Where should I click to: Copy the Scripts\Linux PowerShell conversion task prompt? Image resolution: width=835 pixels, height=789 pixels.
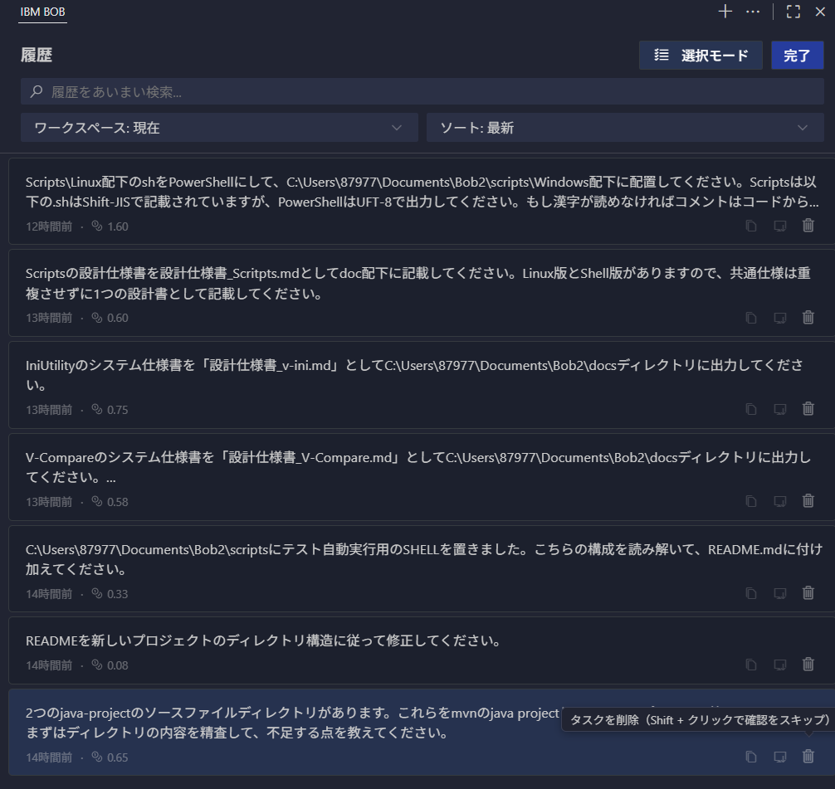point(751,226)
